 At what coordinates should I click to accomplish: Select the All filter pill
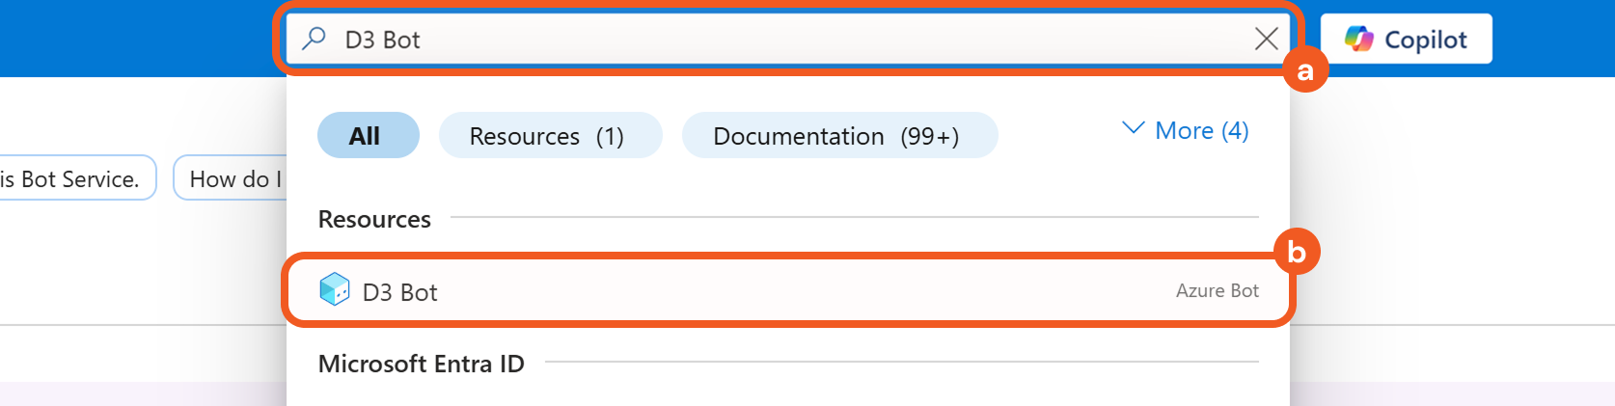pyautogui.click(x=368, y=136)
